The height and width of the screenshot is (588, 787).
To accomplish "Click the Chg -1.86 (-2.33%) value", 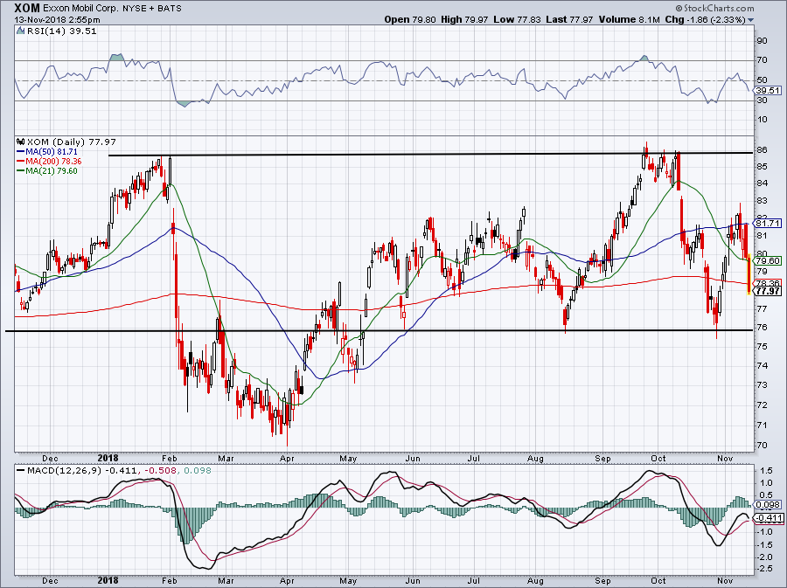I will point(705,20).
